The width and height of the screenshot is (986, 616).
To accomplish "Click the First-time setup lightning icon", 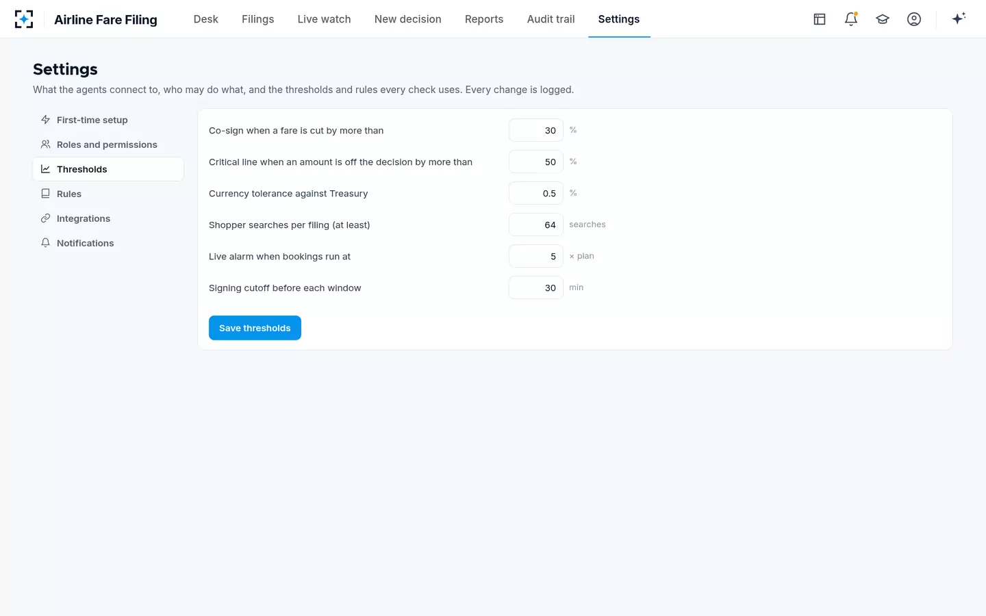I will 45,120.
